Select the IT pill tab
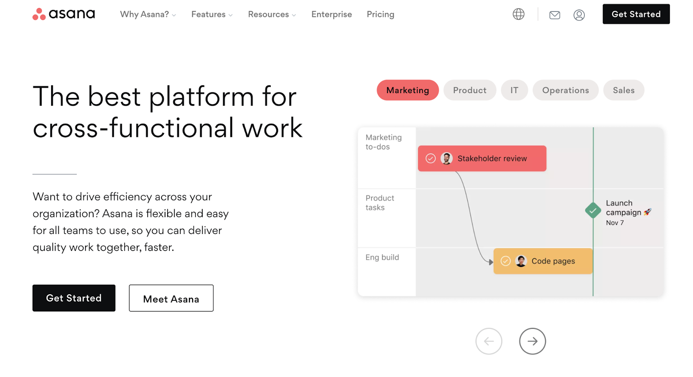693x377 pixels. point(514,90)
